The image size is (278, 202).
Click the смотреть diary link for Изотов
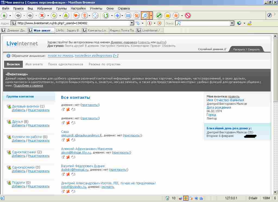[x=108, y=187]
